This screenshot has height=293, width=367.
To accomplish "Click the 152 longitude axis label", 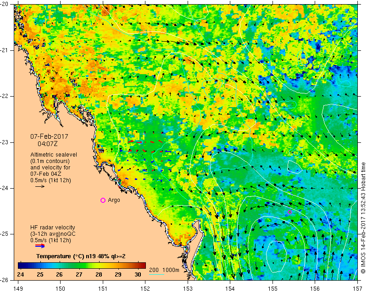I will pos(145,288).
